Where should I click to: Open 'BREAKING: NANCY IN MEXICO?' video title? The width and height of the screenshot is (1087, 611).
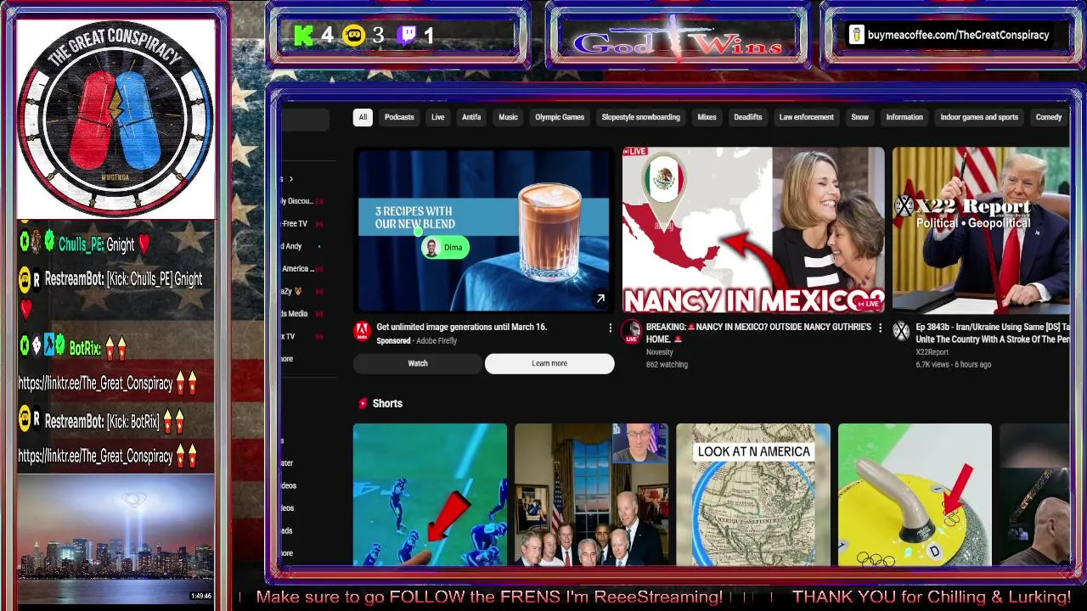pyautogui.click(x=758, y=333)
